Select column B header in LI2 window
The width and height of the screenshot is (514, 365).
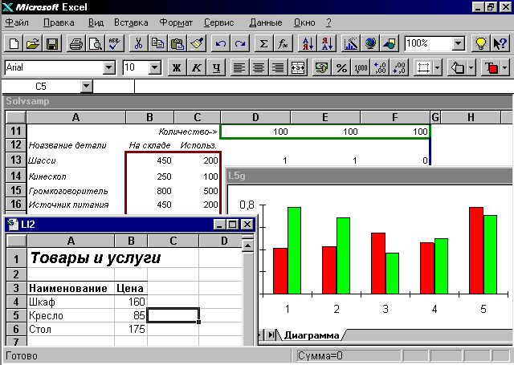click(x=131, y=241)
